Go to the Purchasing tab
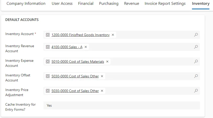 click(109, 4)
